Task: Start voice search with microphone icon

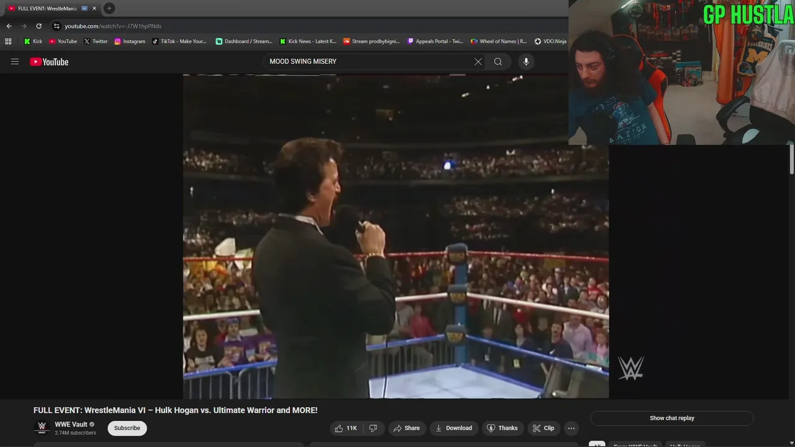Action: (x=526, y=61)
